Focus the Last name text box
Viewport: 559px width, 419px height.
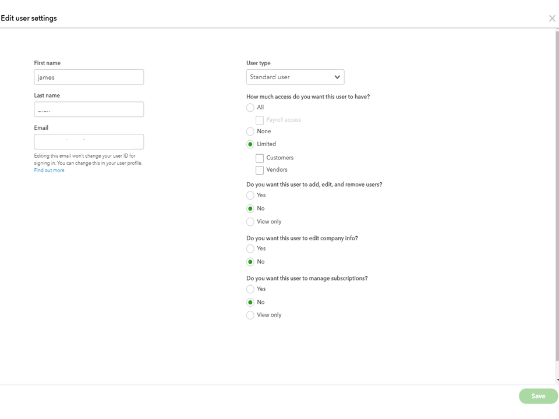pos(89,109)
